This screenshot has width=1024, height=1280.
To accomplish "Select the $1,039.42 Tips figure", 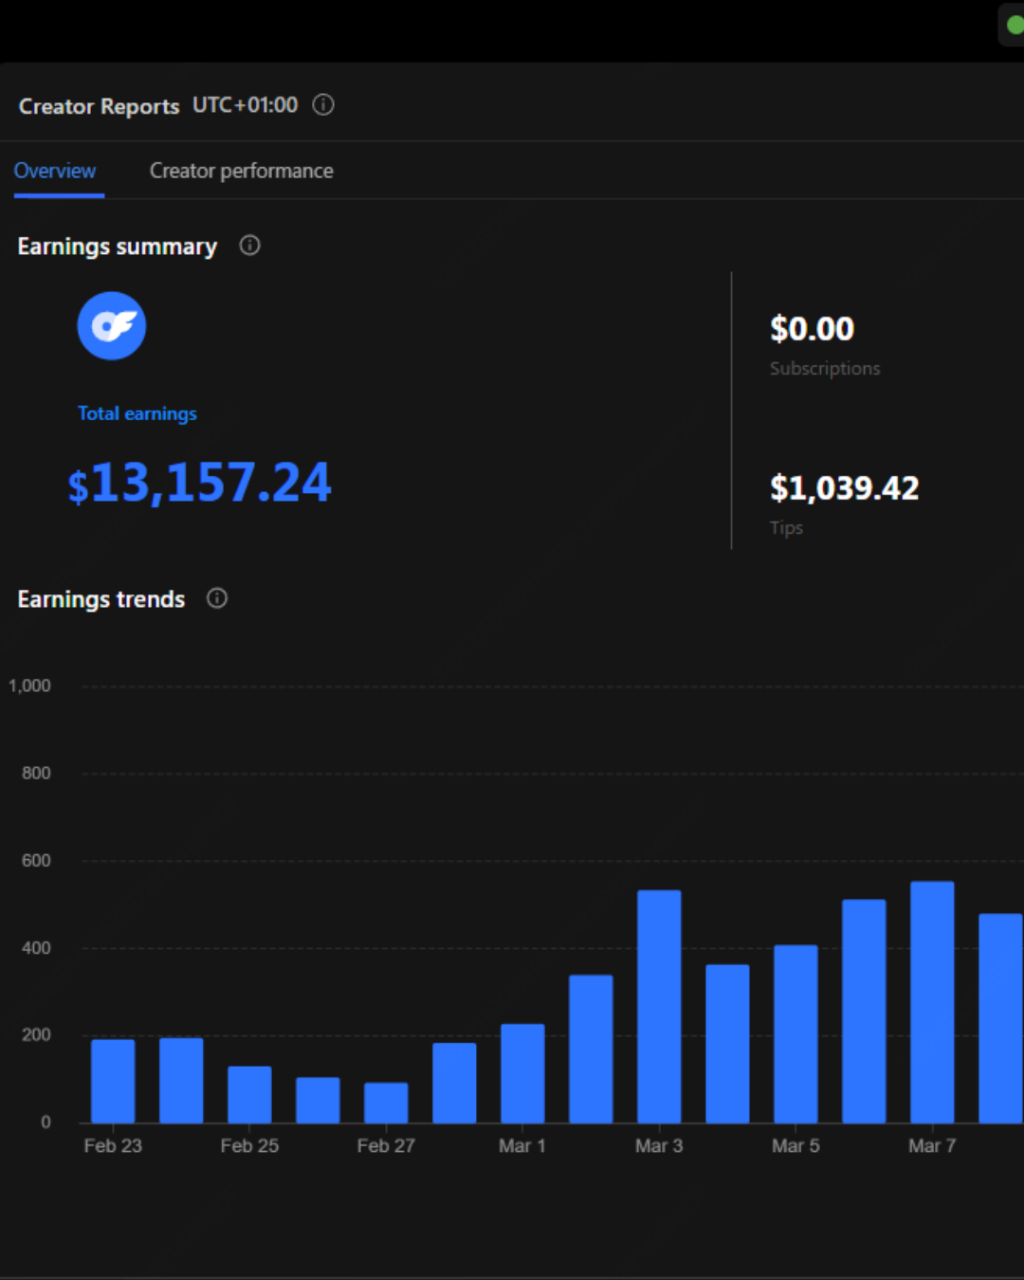I will coord(844,488).
